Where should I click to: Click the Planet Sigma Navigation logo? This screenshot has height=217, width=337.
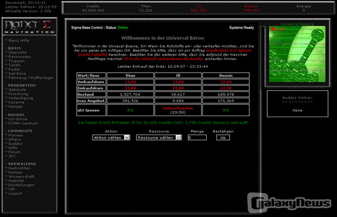(x=29, y=26)
